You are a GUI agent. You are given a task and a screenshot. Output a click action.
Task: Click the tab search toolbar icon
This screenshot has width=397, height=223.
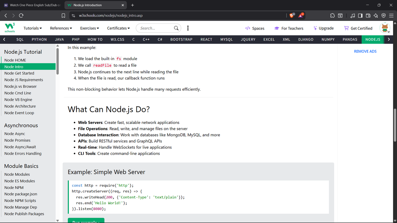[x=340, y=16]
